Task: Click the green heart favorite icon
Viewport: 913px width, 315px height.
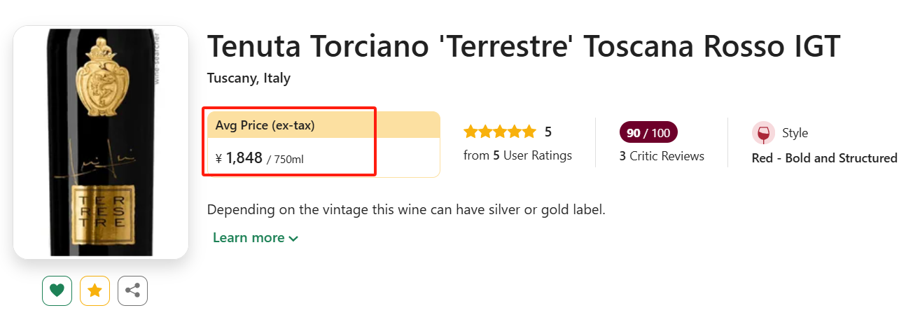Action: coord(57,290)
